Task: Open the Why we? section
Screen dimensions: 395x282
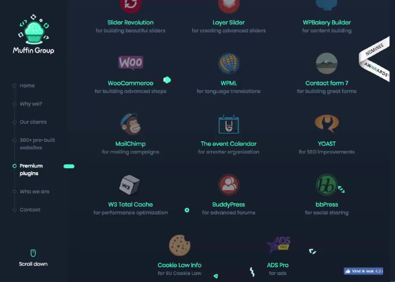Action: (x=31, y=104)
